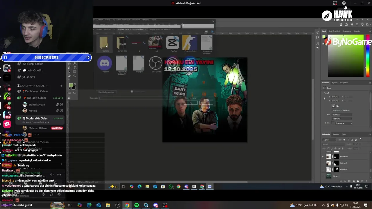Select the Path Selection arrow tool

click(x=69, y=72)
